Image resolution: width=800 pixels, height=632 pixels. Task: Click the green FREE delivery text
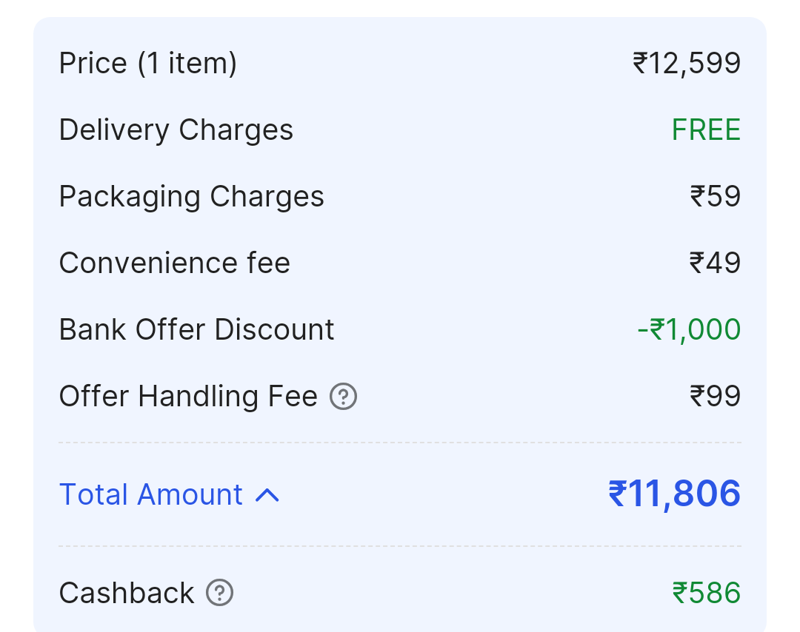click(706, 130)
